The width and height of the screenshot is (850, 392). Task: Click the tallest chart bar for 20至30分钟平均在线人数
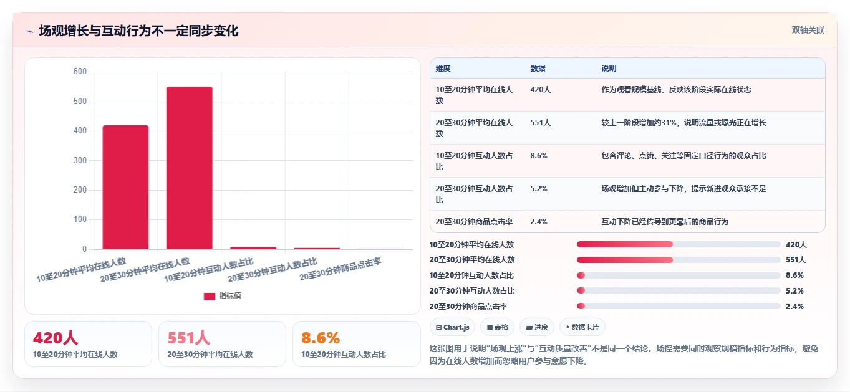coord(190,168)
